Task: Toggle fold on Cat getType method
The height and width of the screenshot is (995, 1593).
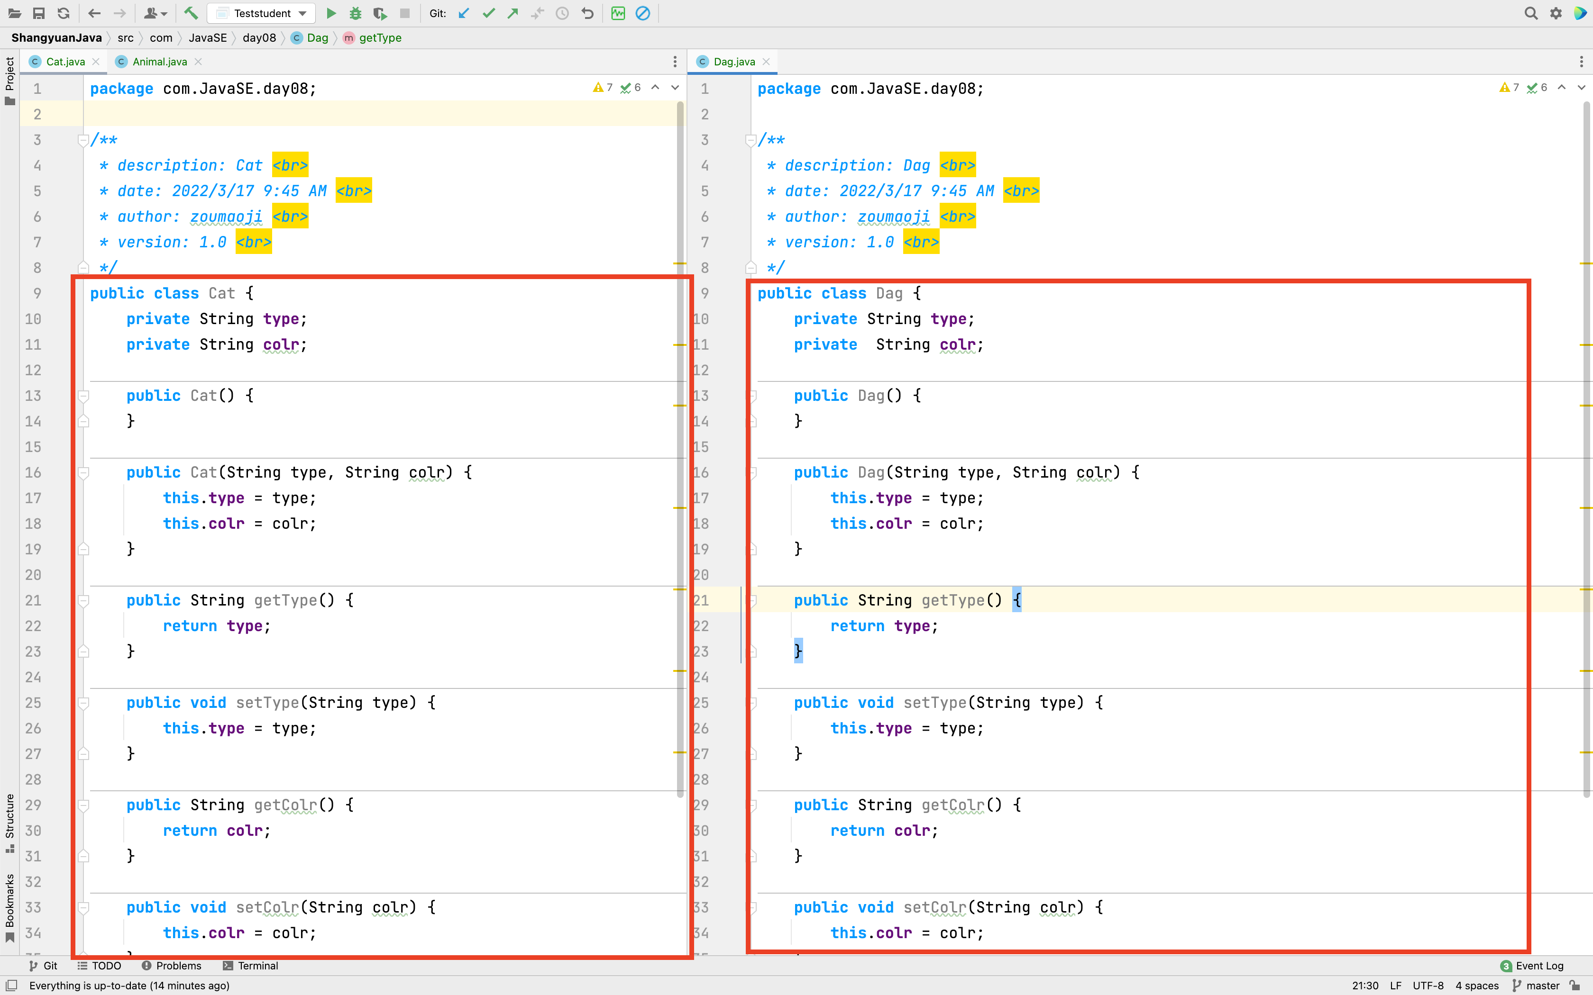Action: pos(83,600)
